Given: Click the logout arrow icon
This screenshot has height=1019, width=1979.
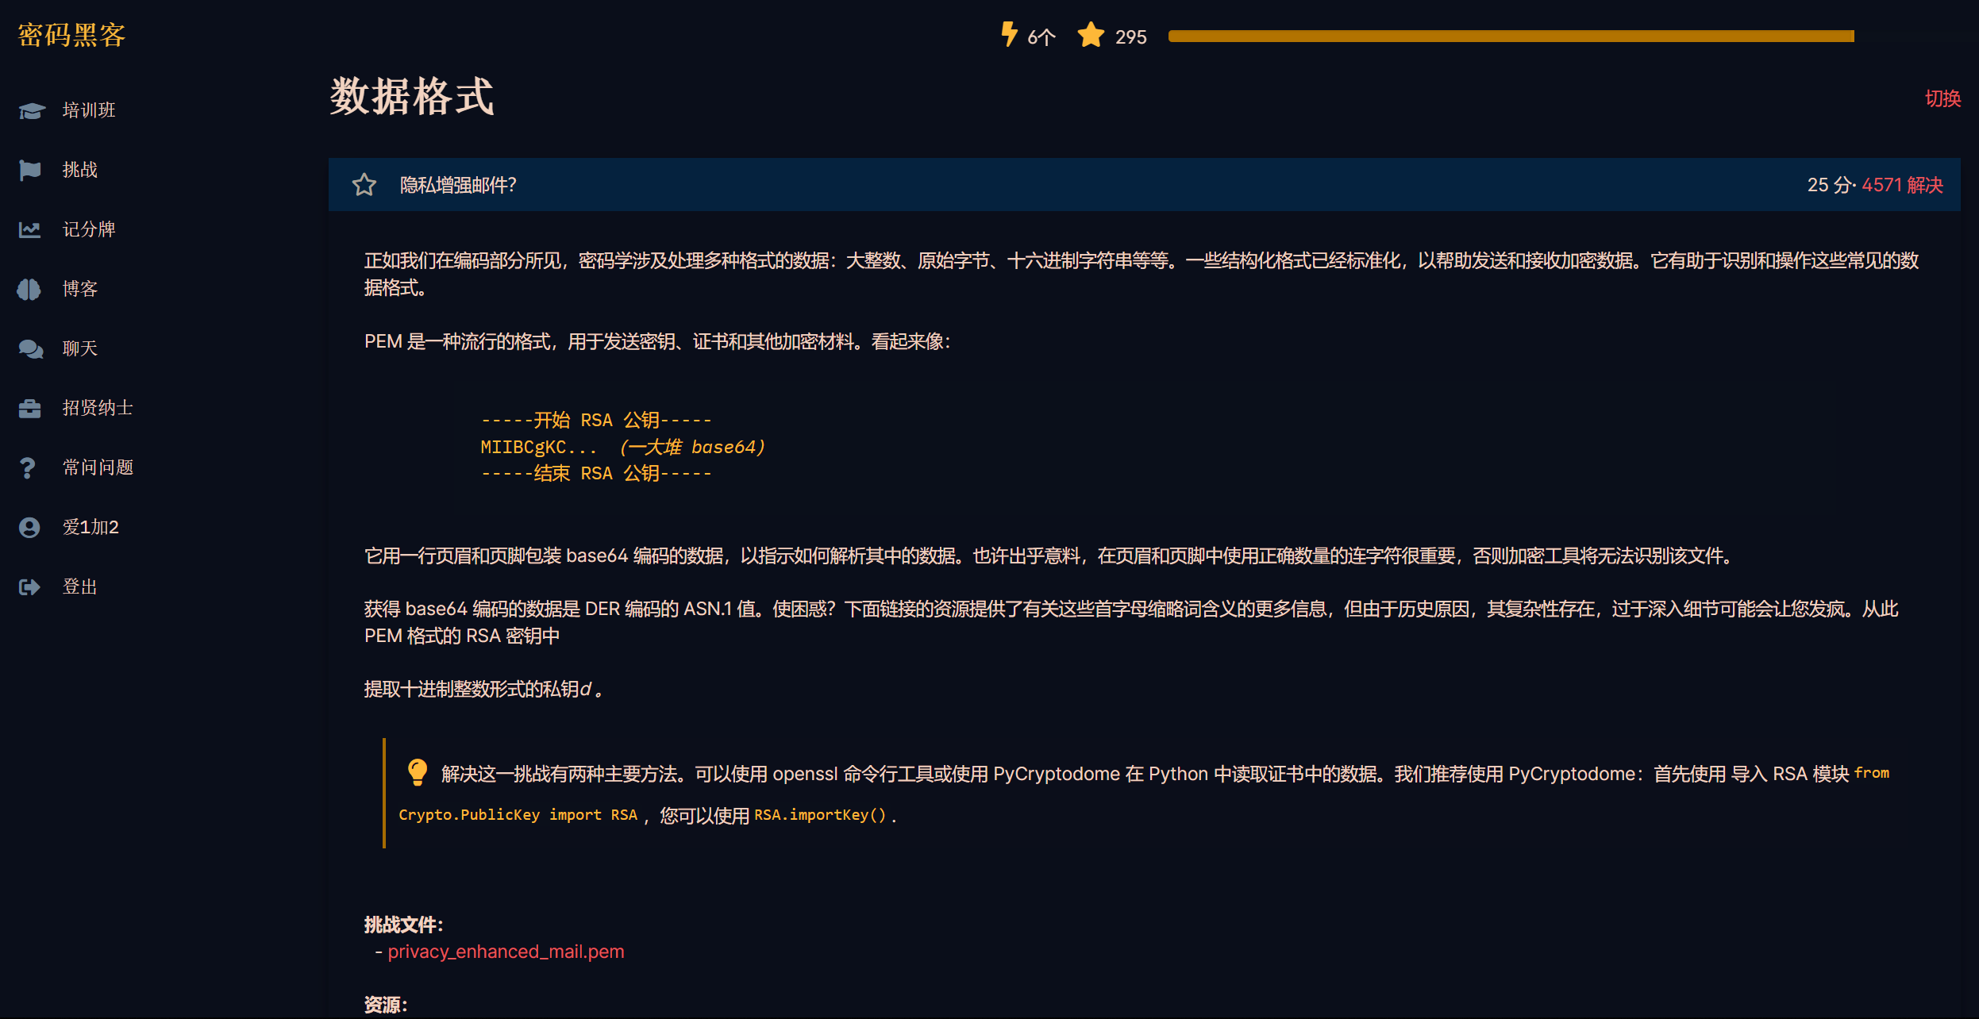Looking at the screenshot, I should point(29,586).
